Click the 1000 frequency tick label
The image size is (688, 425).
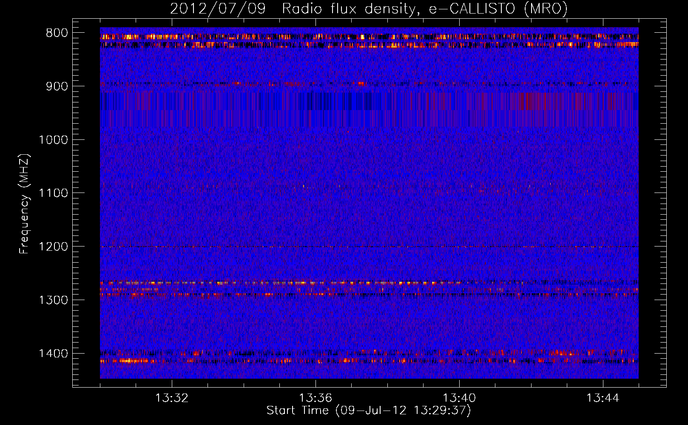pyautogui.click(x=54, y=140)
